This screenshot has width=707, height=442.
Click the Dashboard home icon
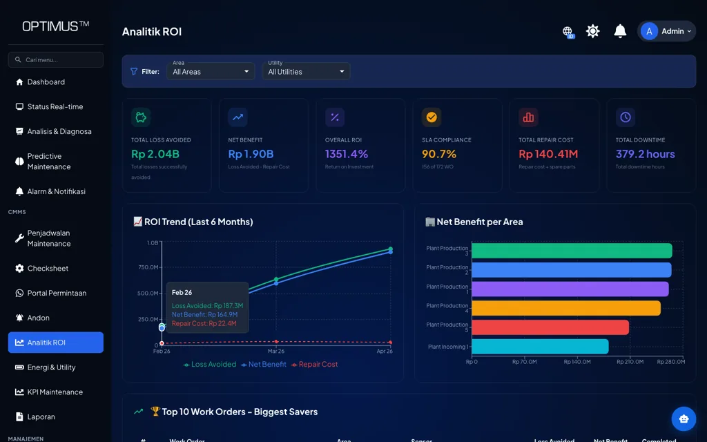(x=19, y=81)
